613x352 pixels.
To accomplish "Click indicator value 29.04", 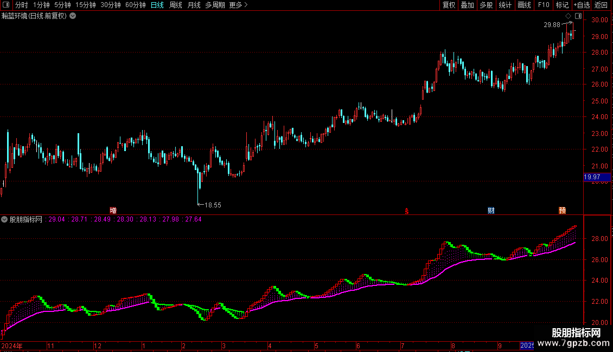I will click(56, 219).
